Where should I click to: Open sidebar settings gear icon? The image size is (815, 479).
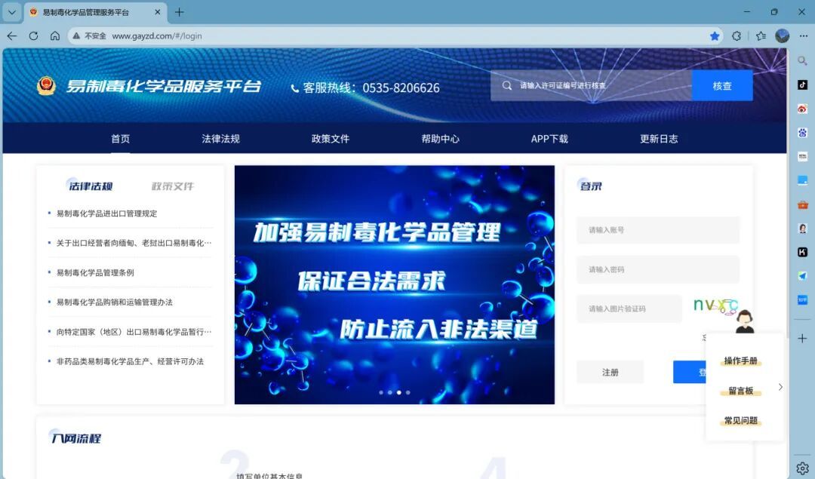(x=802, y=468)
